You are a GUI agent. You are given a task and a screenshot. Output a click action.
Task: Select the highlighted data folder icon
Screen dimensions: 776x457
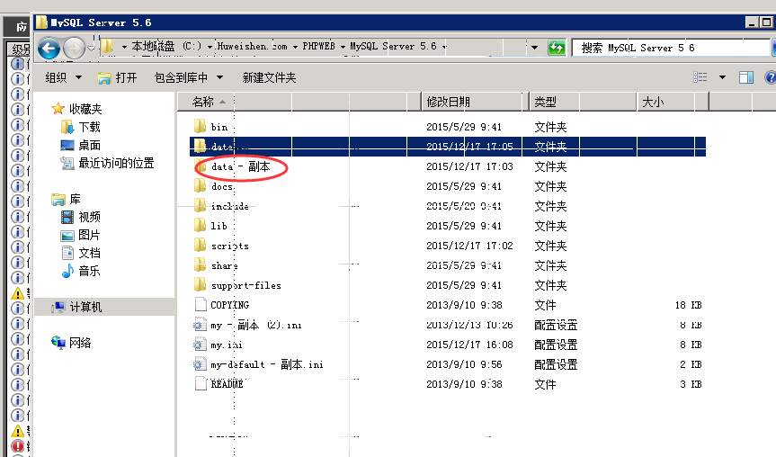[x=200, y=146]
